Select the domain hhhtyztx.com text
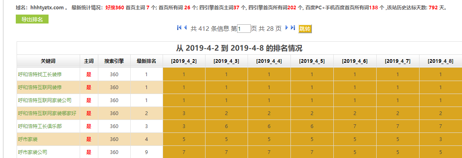 click(x=47, y=8)
